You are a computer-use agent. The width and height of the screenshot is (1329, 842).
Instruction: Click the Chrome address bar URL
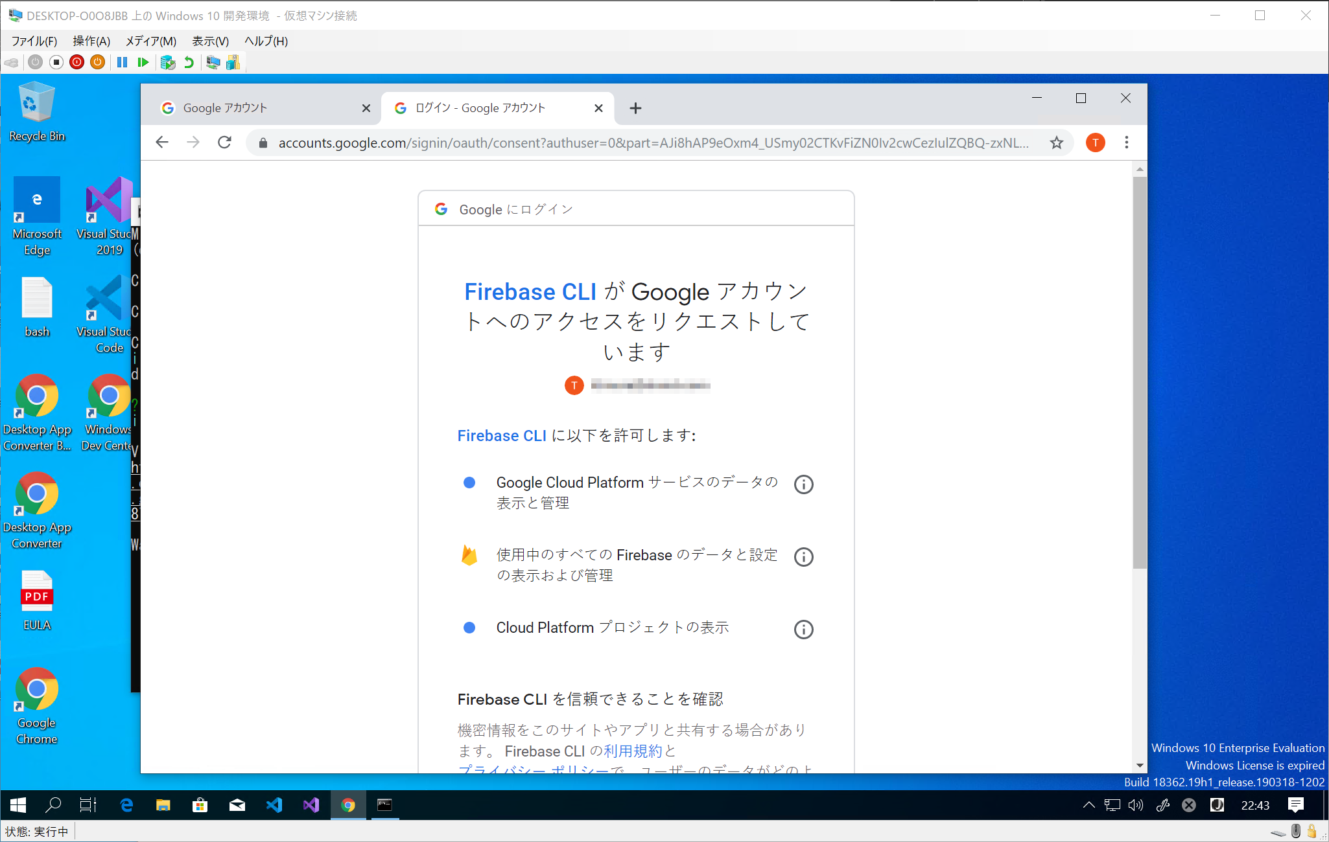click(648, 142)
